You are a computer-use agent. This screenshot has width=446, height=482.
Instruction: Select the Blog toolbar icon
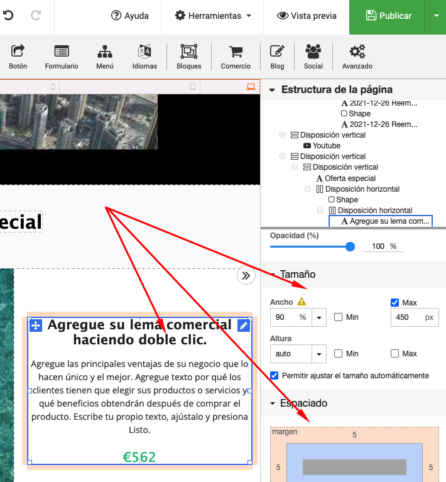tap(277, 57)
